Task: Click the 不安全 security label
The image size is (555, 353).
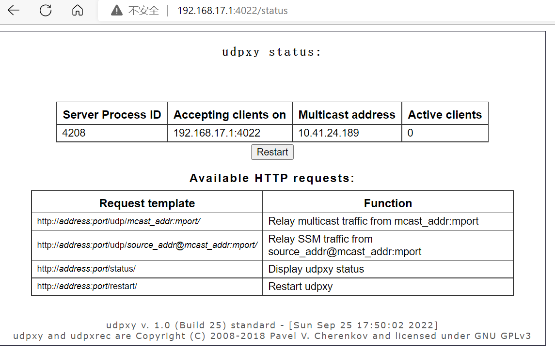Action: [143, 11]
